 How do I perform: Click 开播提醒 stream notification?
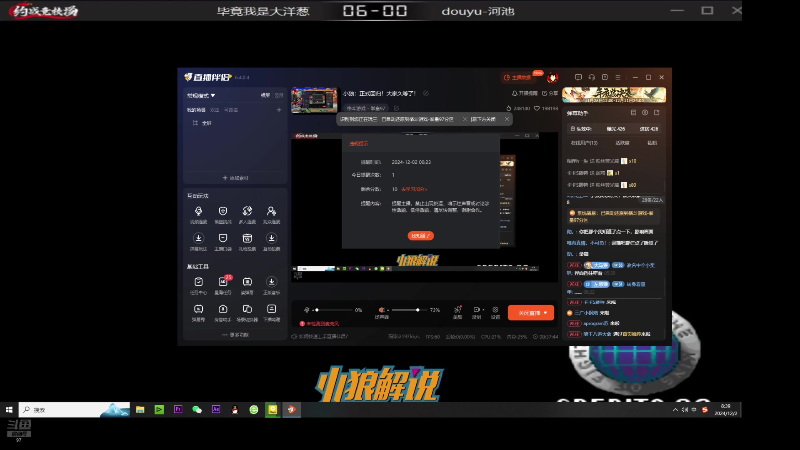[525, 93]
